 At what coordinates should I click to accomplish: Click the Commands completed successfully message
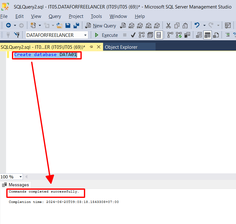tap(44, 192)
